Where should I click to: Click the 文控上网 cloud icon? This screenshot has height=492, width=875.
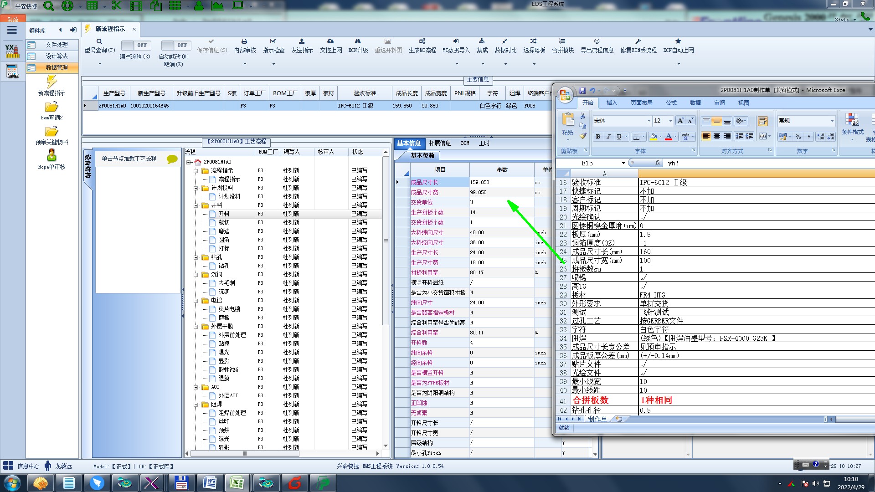[330, 41]
